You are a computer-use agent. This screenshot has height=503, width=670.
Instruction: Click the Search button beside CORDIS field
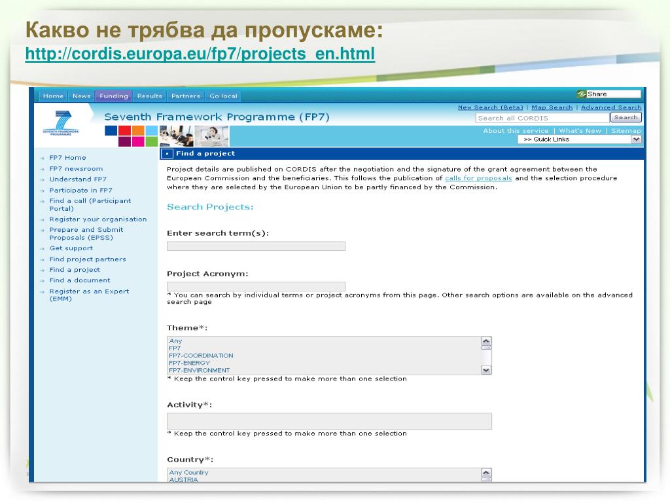point(626,118)
